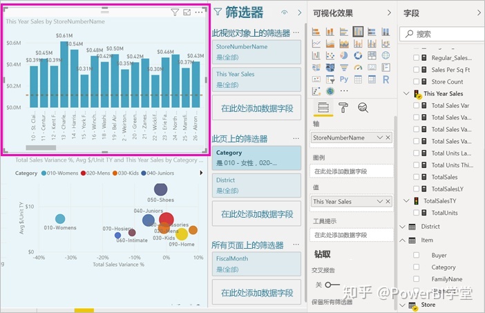
Task: Remove This Year Sales from values well
Action: (388, 201)
